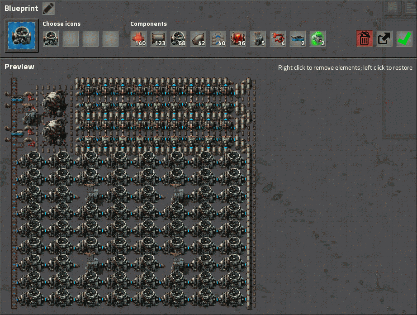Select the component icon showing count 42
This screenshot has height=315, width=417.
[198, 38]
